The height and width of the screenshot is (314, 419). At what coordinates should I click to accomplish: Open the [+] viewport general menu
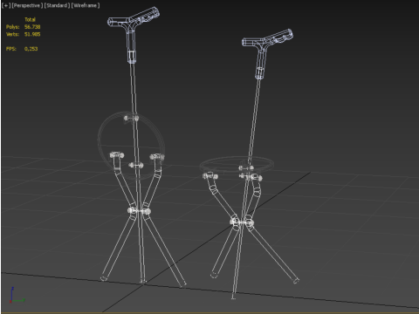(x=6, y=5)
